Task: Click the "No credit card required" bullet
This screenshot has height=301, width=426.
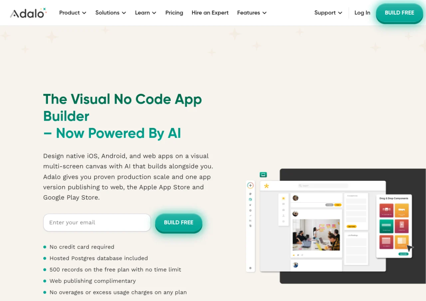Action: pyautogui.click(x=82, y=247)
